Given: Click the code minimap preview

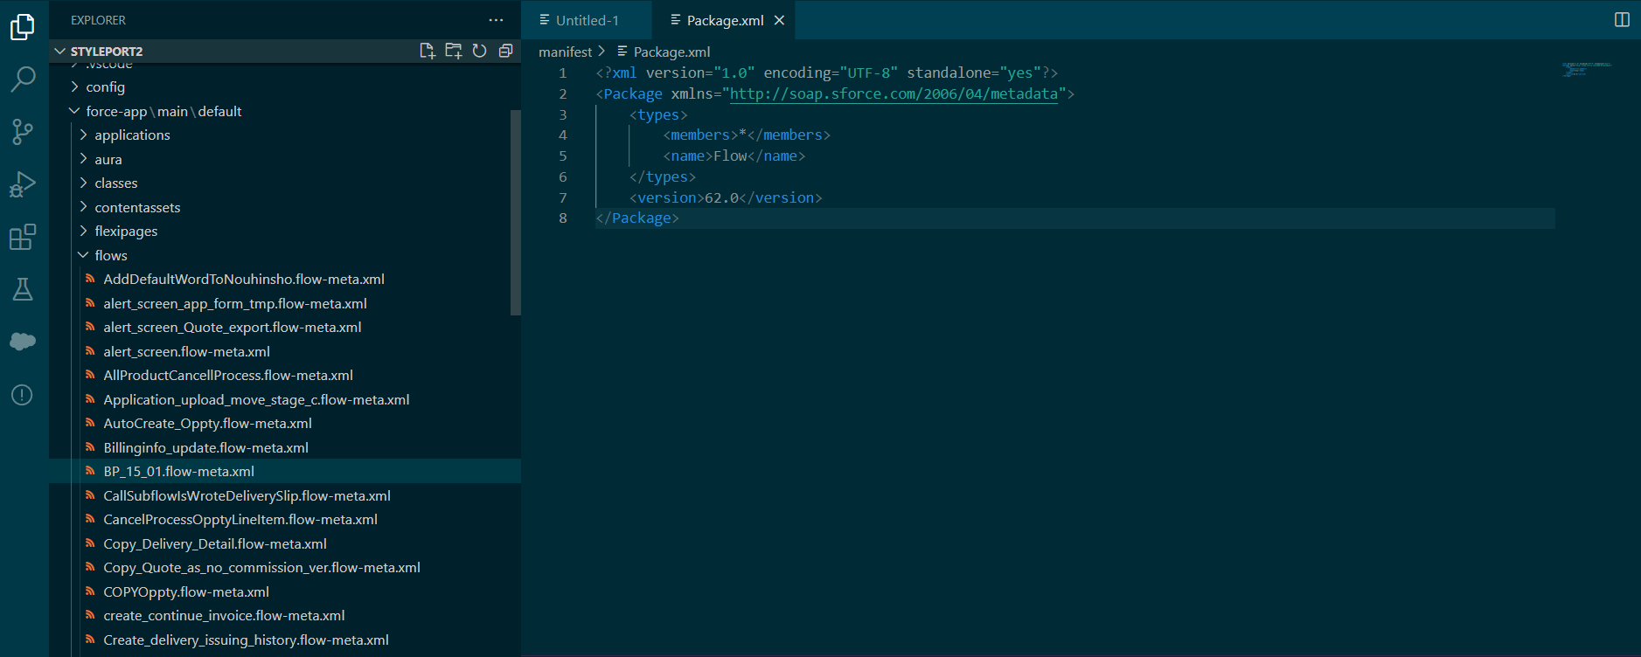Looking at the screenshot, I should [1587, 69].
